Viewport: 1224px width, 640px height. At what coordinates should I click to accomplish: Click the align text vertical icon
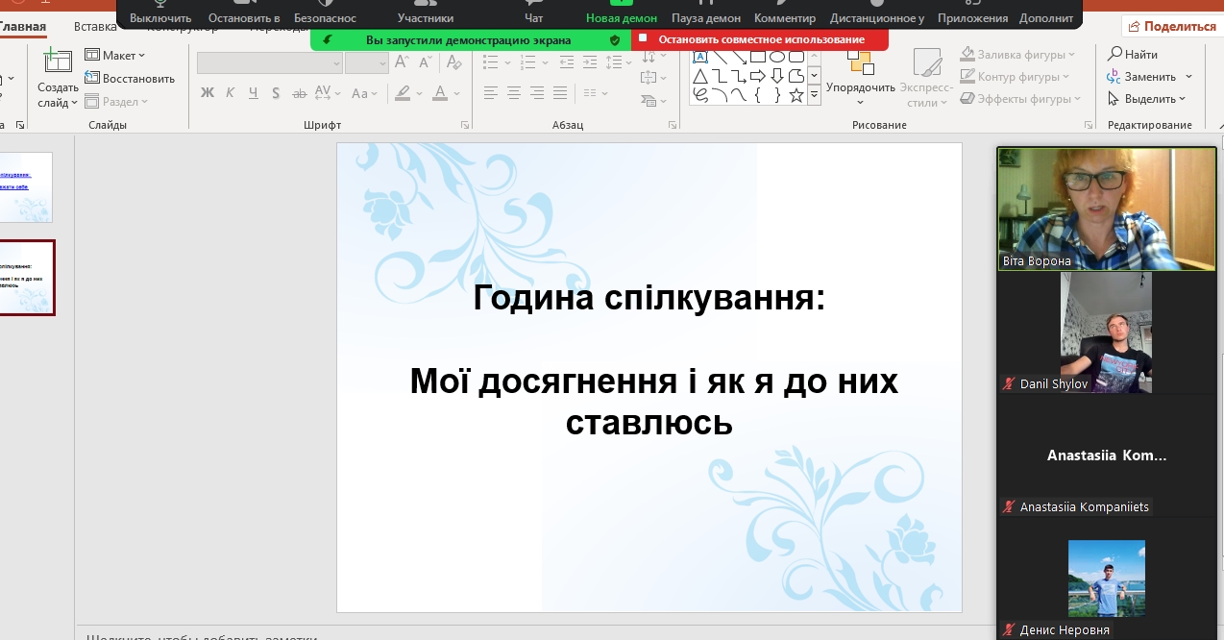pos(653,79)
